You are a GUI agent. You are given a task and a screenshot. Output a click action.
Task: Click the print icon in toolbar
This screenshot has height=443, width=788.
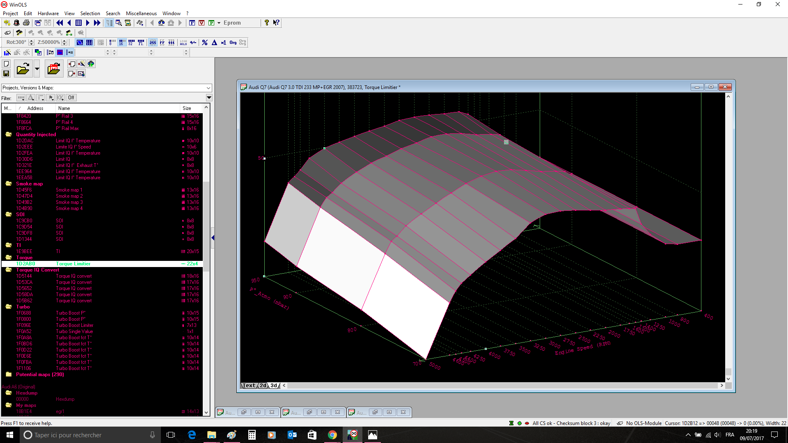(26, 23)
